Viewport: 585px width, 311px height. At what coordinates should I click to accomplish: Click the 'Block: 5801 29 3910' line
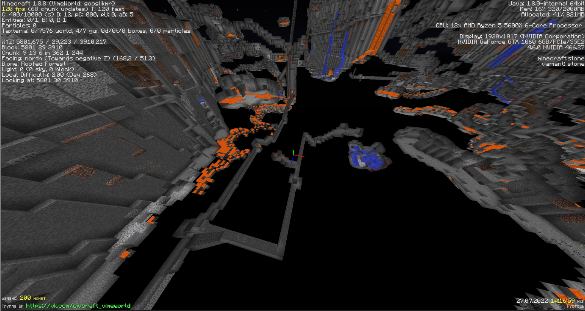(32, 47)
